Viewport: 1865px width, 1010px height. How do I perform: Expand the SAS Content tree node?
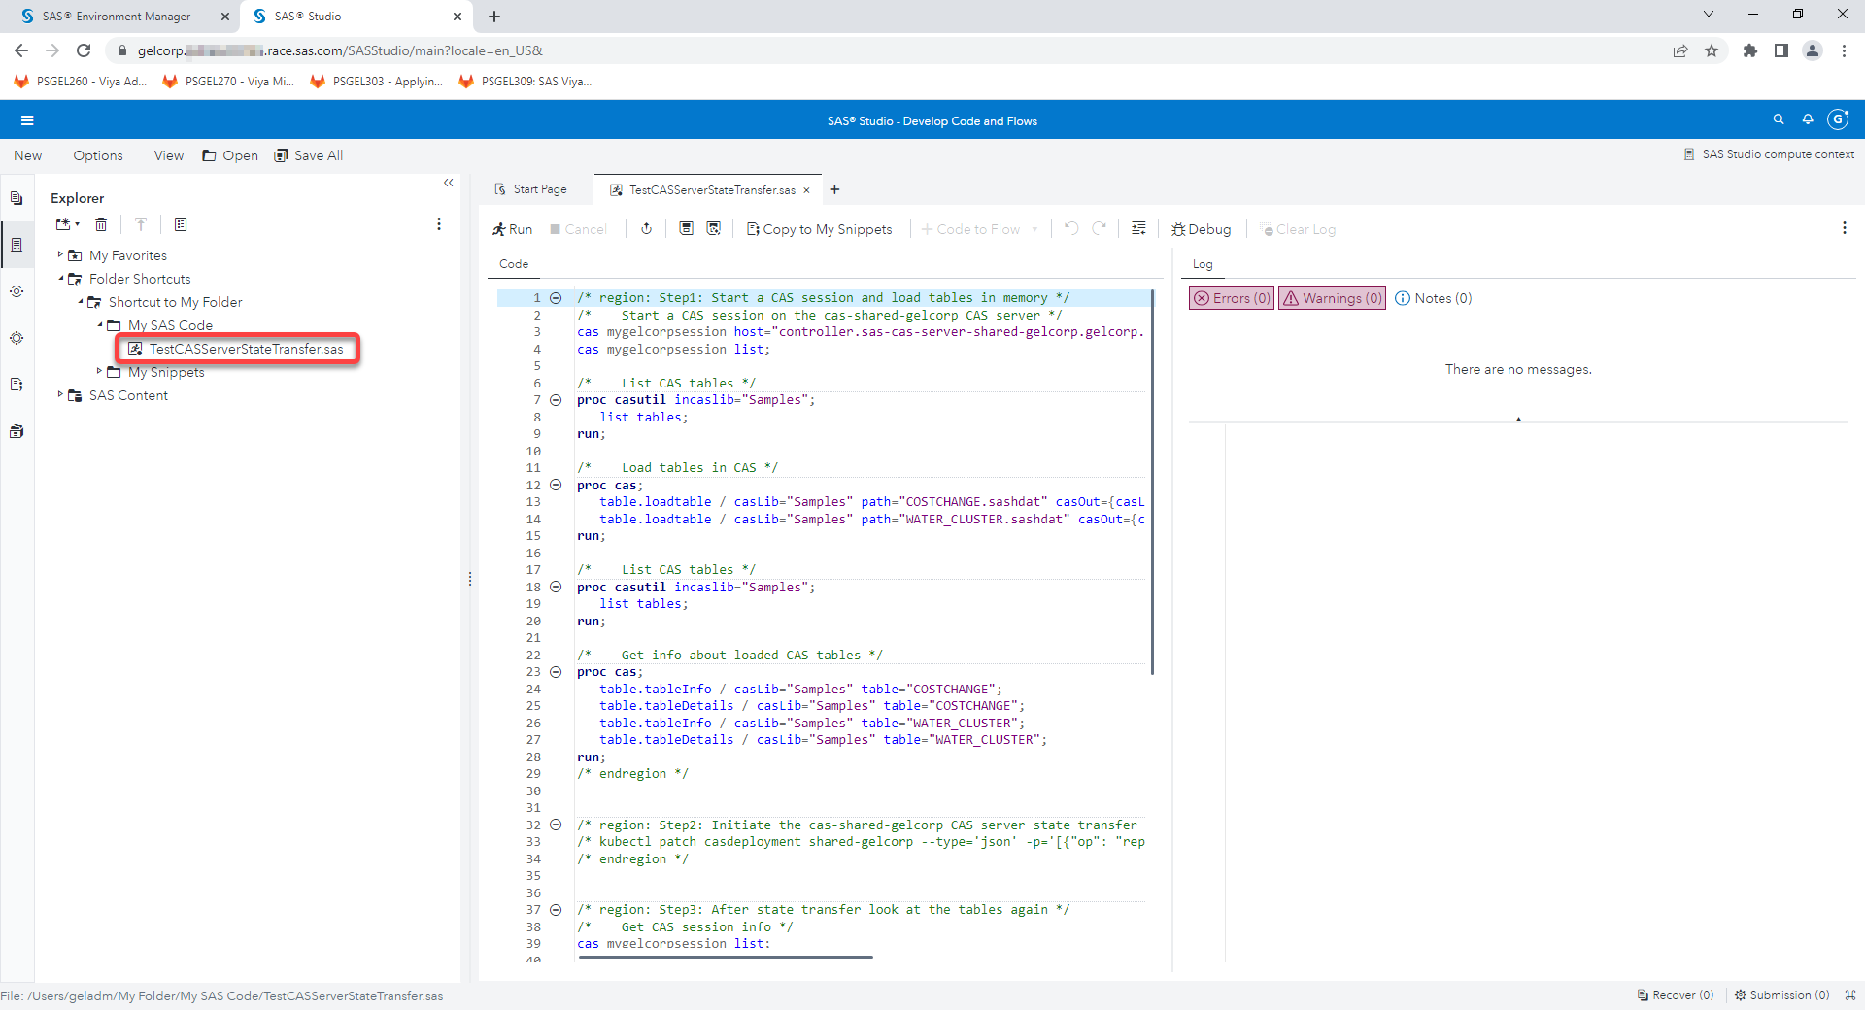click(x=60, y=394)
